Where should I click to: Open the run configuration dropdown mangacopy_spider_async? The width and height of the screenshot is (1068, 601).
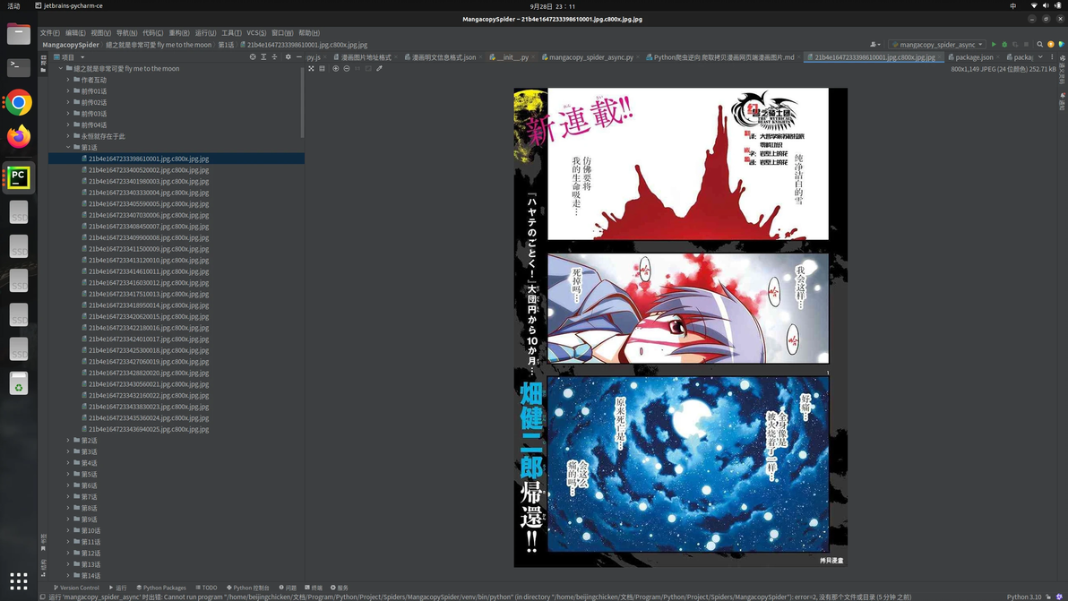(x=937, y=44)
